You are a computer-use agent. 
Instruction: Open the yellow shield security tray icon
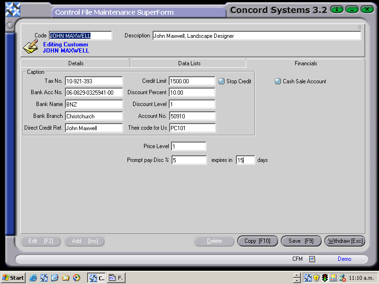(x=316, y=278)
